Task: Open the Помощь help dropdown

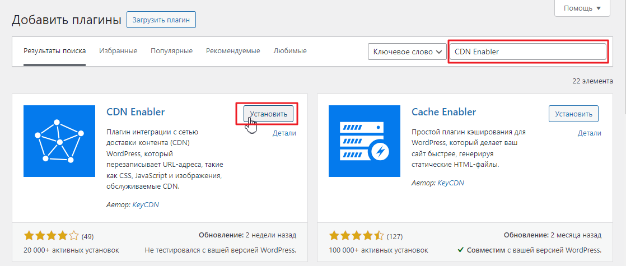Action: (x=581, y=8)
